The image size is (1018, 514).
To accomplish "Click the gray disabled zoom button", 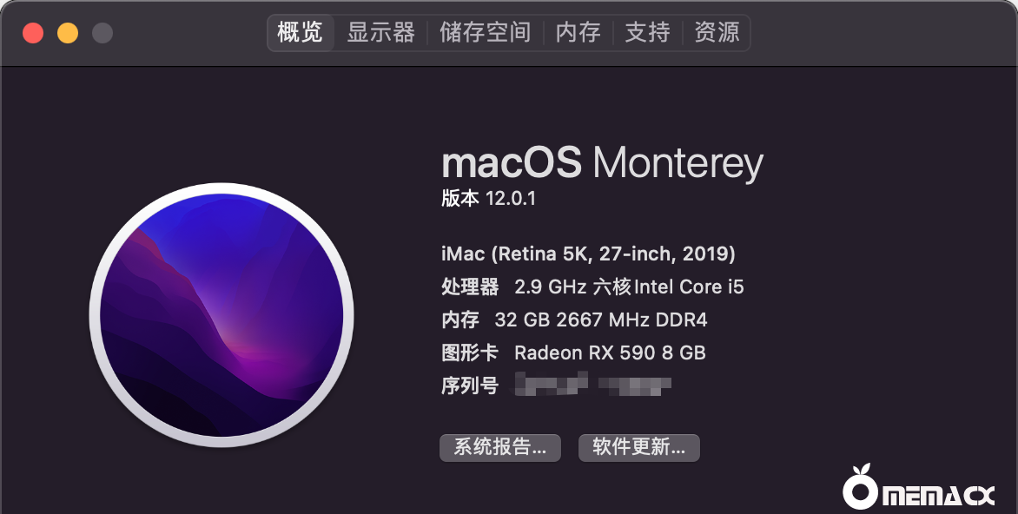I will click(102, 34).
